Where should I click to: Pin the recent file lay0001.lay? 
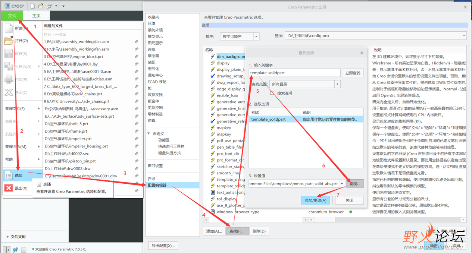click(x=136, y=64)
